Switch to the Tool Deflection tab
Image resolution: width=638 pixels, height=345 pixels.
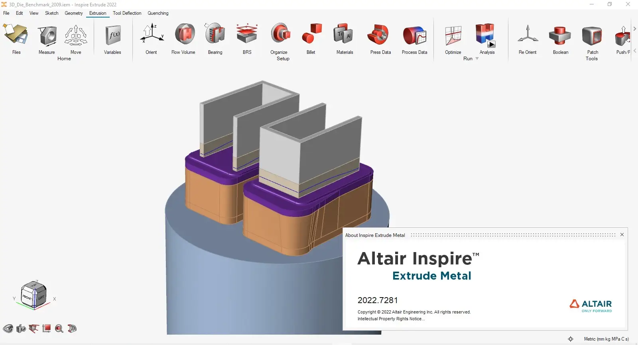coord(127,13)
